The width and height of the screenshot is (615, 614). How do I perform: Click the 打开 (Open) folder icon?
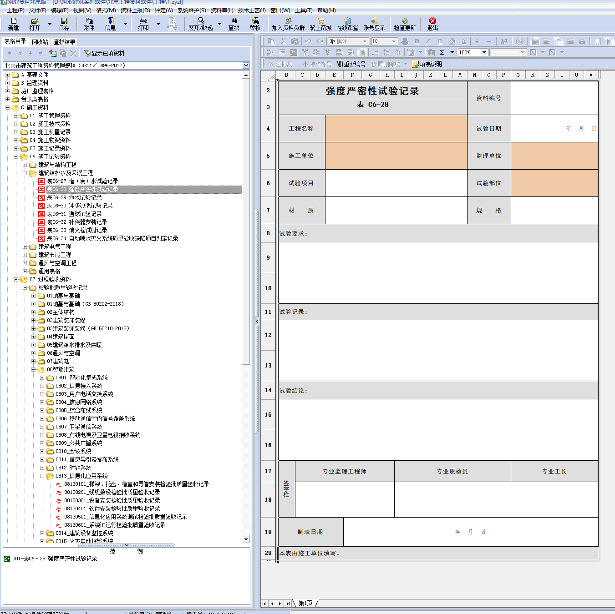click(x=35, y=21)
